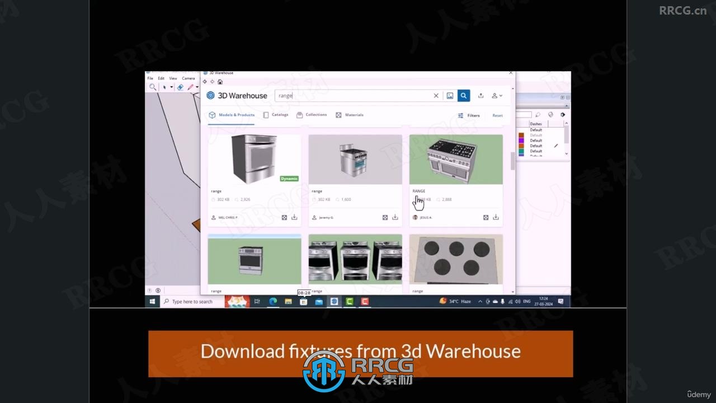The width and height of the screenshot is (716, 403).
Task: Click materials icon on MEL CHRIS P. card
Action: coord(284,217)
